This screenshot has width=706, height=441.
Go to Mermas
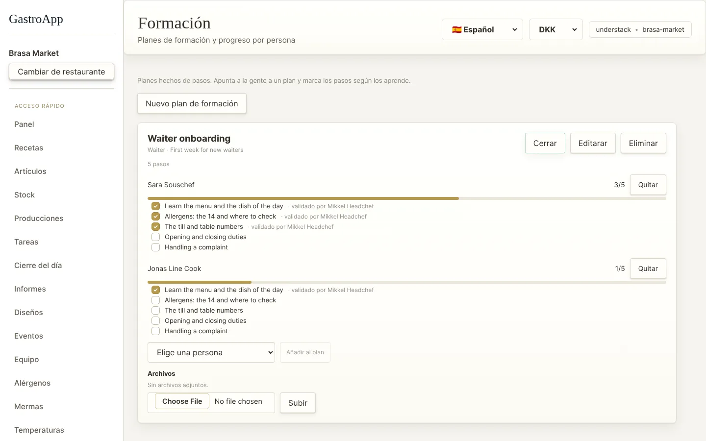tap(28, 407)
